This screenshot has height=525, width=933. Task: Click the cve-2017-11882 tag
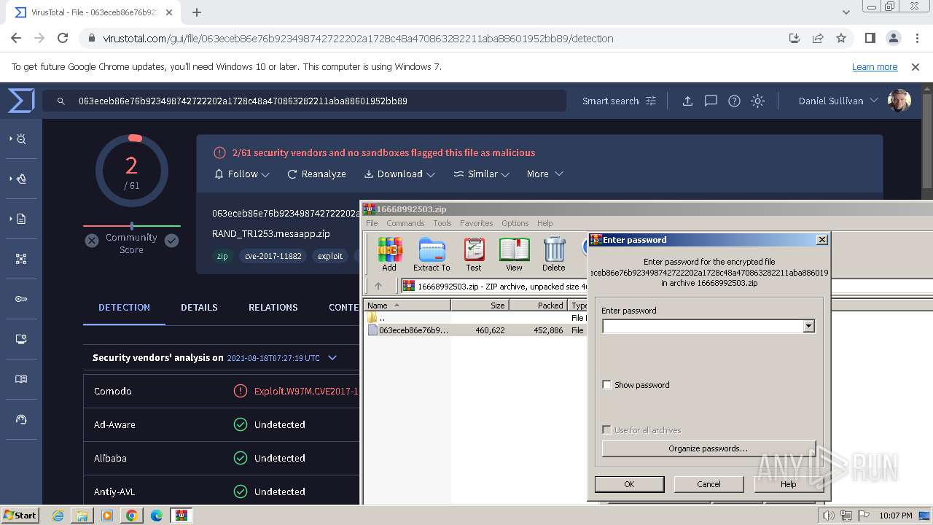pyautogui.click(x=273, y=256)
